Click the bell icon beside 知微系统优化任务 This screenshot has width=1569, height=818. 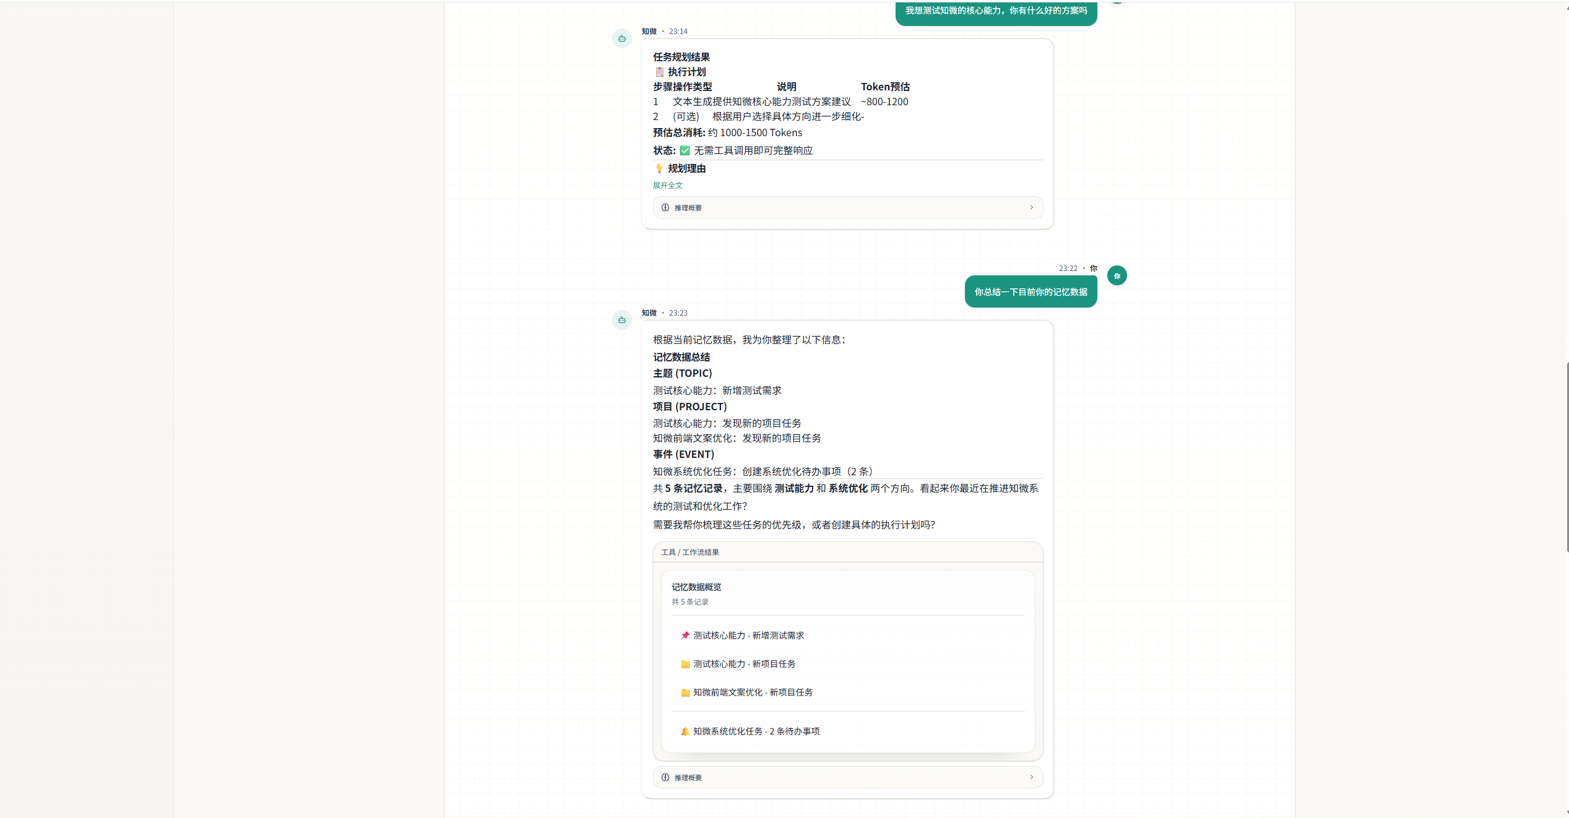pyautogui.click(x=685, y=731)
